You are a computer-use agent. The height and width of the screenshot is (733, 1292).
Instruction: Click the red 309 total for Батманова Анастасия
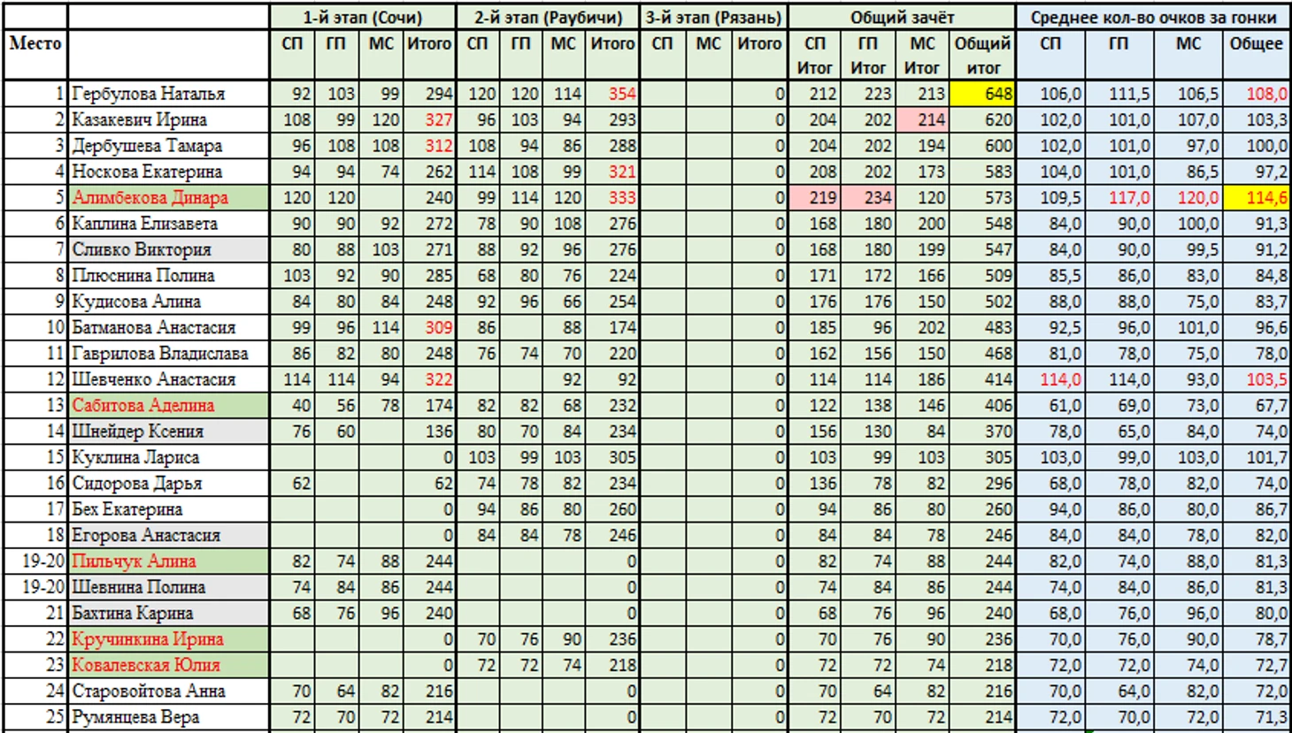(x=429, y=327)
